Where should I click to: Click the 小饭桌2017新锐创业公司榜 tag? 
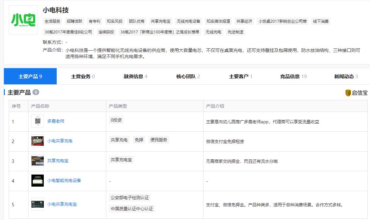click(283, 21)
